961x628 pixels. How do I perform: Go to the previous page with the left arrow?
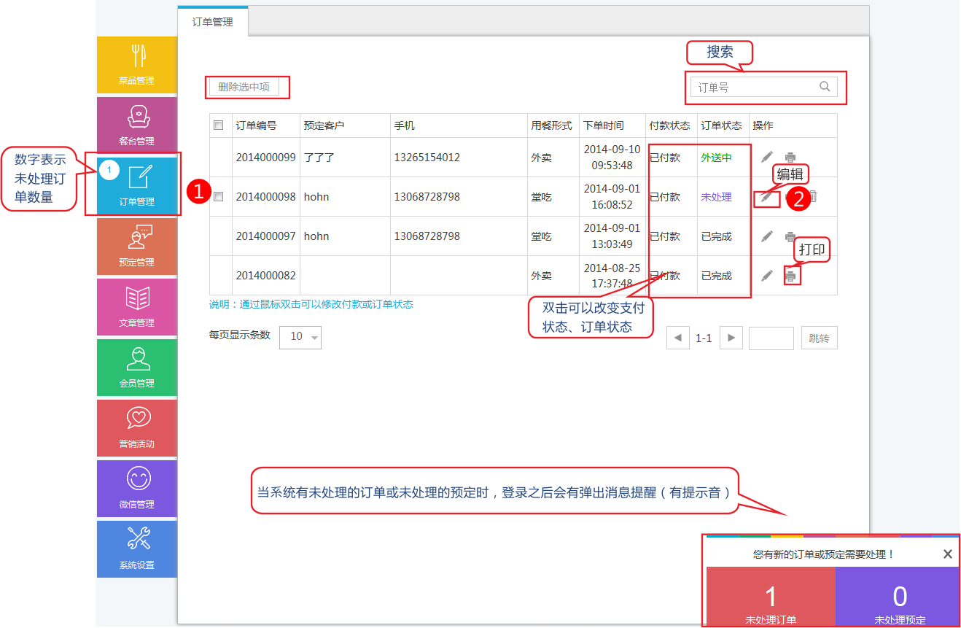coord(677,338)
